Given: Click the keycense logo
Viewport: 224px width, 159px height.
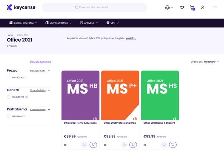Looking at the screenshot, I should click(x=21, y=7).
